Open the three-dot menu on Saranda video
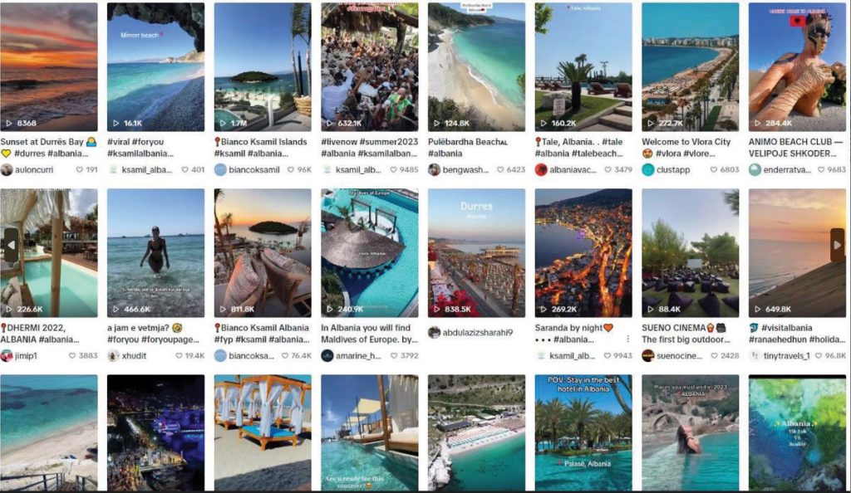 [x=627, y=339]
